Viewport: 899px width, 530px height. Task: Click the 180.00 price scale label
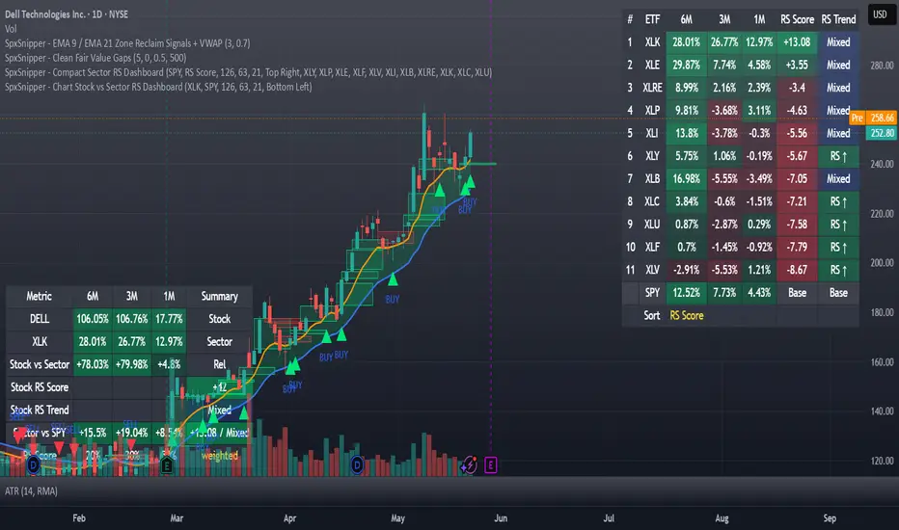[x=882, y=312]
